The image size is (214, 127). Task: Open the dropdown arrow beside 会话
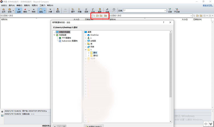13,10
